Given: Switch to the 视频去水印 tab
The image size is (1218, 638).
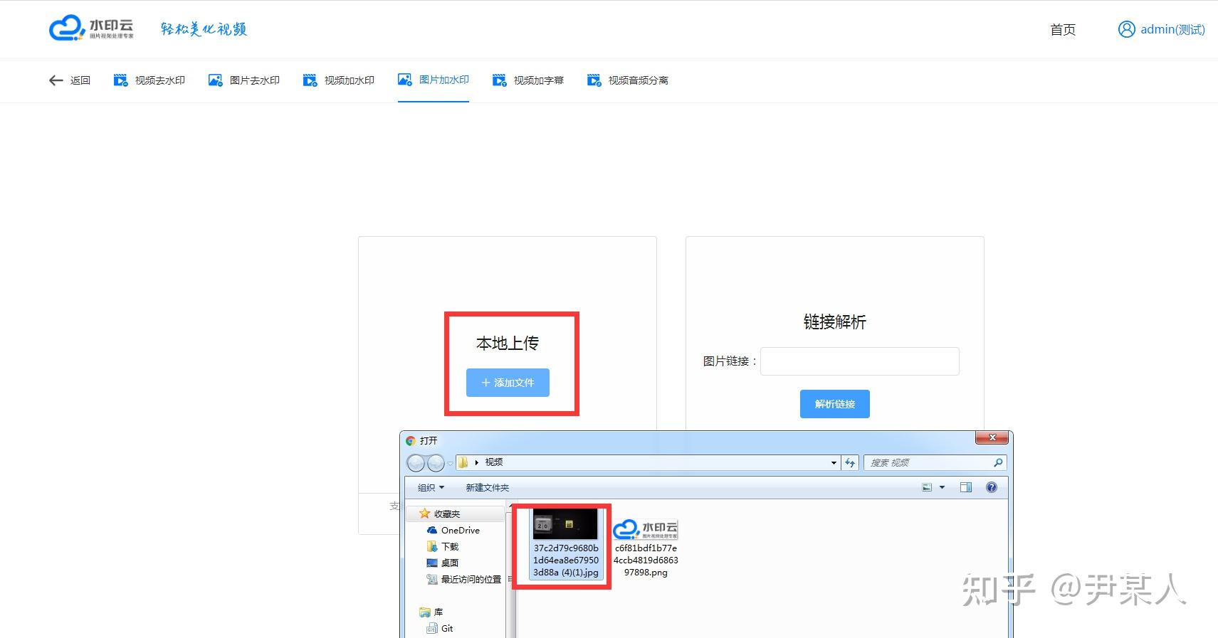Looking at the screenshot, I should [x=149, y=80].
